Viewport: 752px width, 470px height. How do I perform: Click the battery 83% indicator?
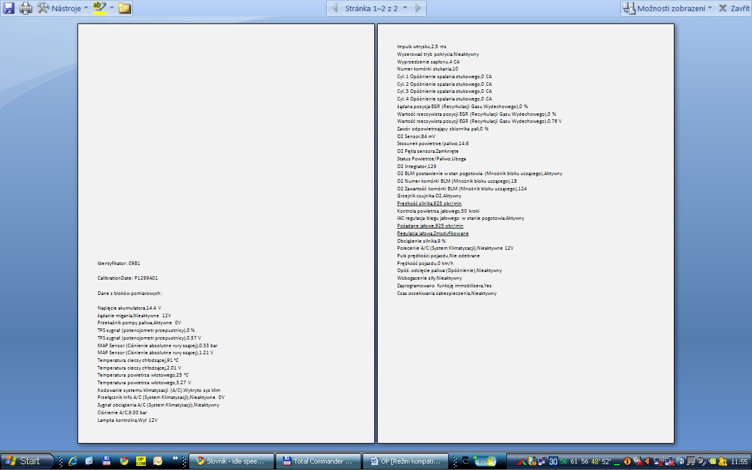[x=484, y=461]
